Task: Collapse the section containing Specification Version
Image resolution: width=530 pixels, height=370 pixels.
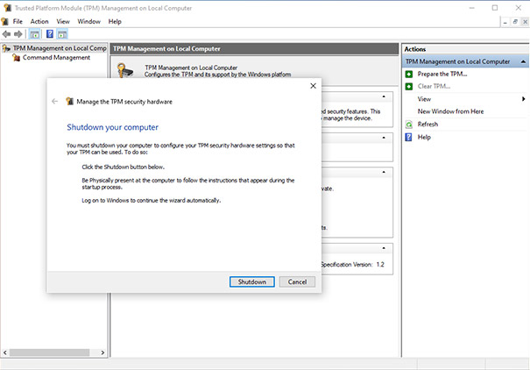Action: (384, 248)
